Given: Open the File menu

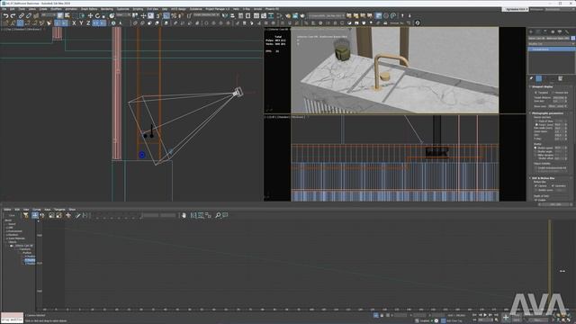Looking at the screenshot, I should pyautogui.click(x=4, y=9).
